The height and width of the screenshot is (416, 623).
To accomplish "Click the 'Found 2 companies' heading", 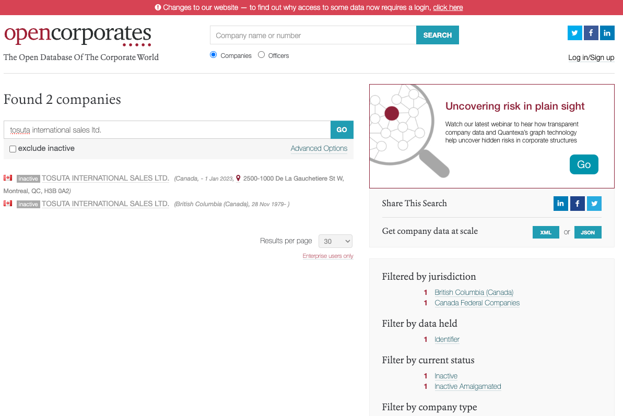I will (x=62, y=99).
